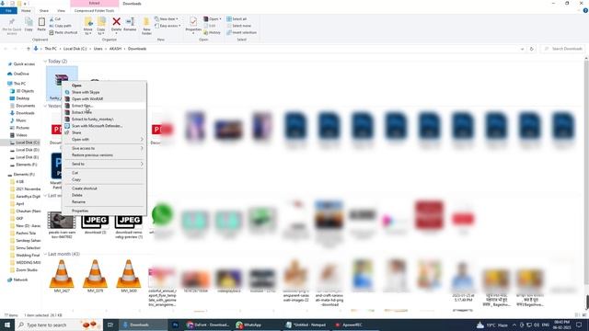This screenshot has height=331, width=589.
Task: Expand the 'Give access to' submenu
Action: 104,149
